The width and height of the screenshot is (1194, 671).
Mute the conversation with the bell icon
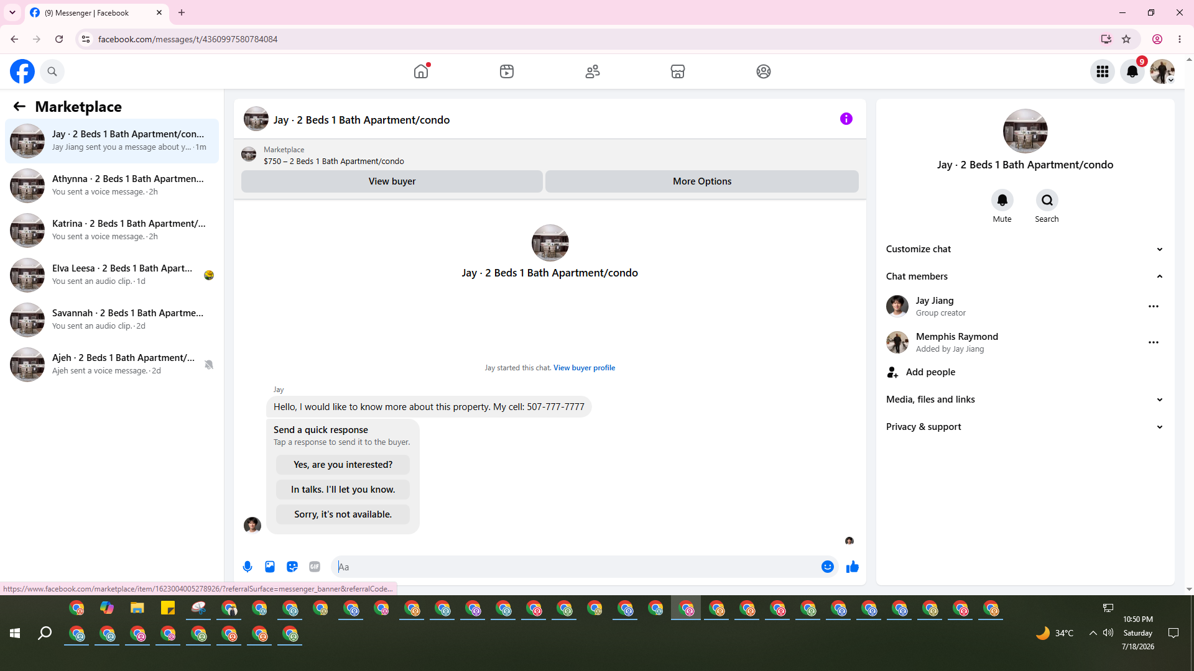pos(1002,200)
